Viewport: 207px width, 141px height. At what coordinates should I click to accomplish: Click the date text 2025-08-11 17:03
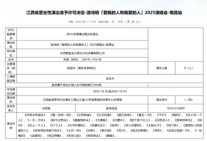click(85, 22)
